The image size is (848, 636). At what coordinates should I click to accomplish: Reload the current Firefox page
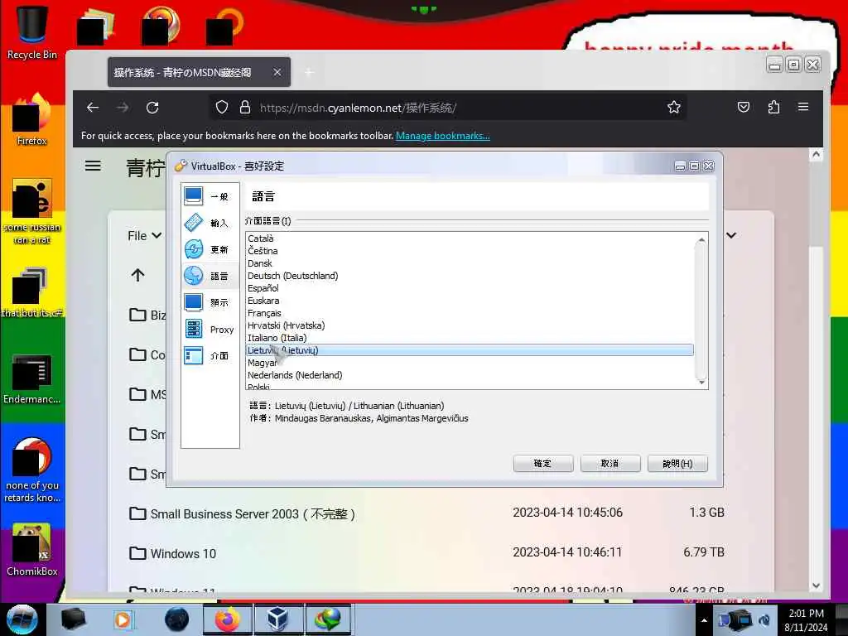tap(152, 107)
